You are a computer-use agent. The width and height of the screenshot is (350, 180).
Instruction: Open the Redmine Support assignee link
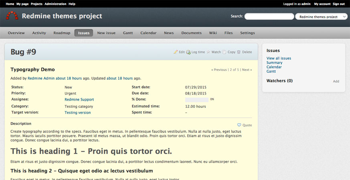79,99
